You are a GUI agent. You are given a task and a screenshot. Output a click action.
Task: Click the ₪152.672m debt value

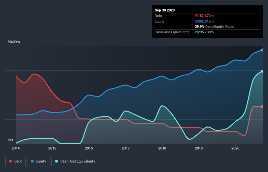coord(204,16)
